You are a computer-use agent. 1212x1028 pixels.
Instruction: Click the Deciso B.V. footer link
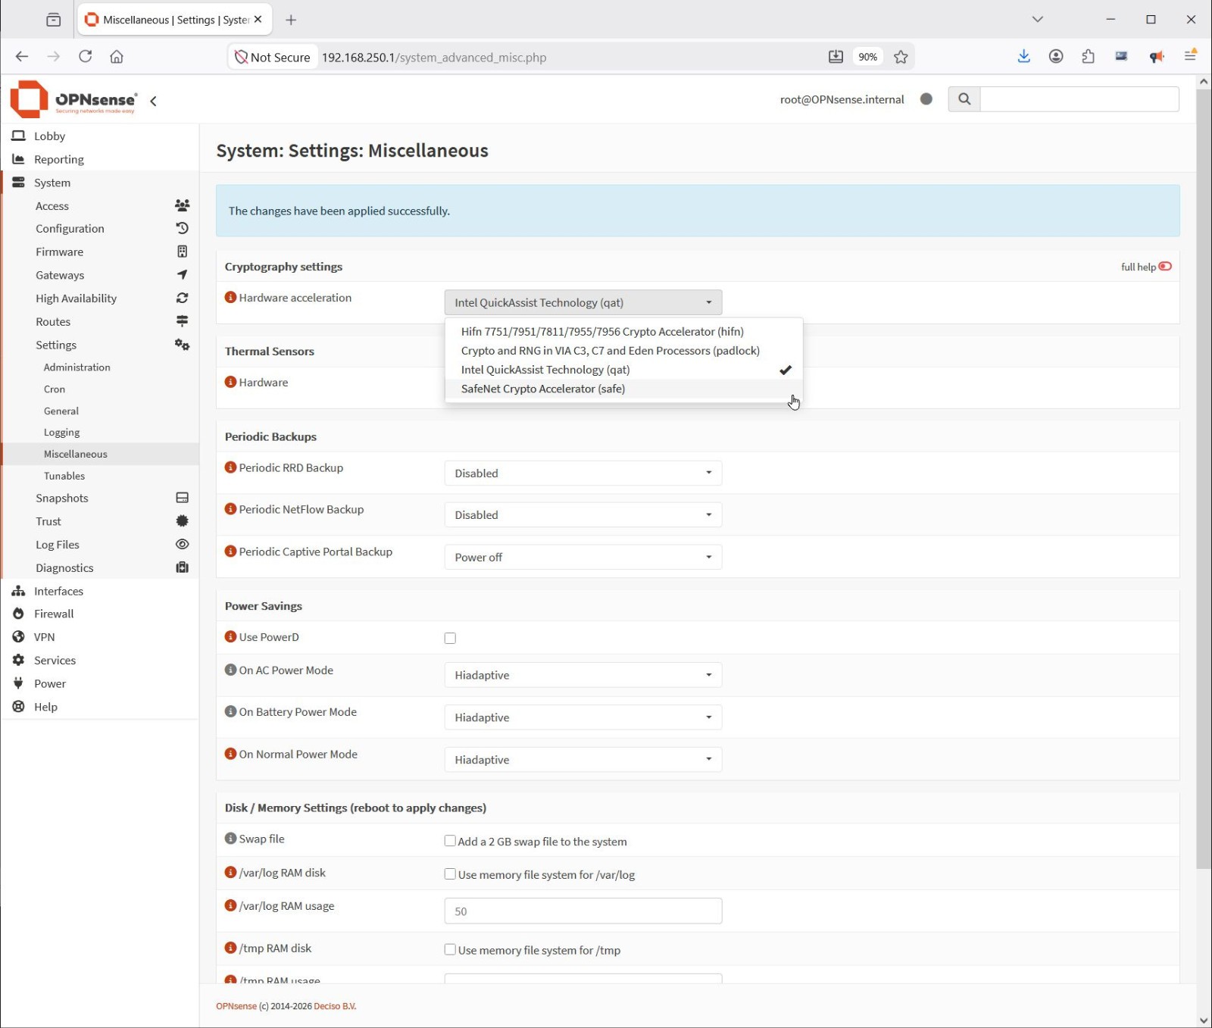pyautogui.click(x=335, y=1006)
